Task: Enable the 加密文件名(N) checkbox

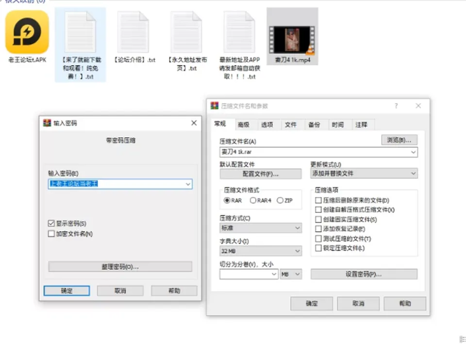Action: pyautogui.click(x=51, y=234)
